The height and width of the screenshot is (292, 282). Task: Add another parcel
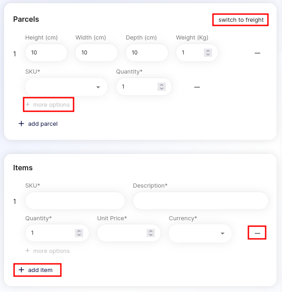tap(38, 124)
